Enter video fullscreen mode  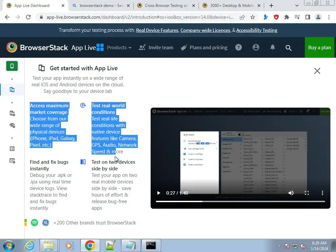307,193
